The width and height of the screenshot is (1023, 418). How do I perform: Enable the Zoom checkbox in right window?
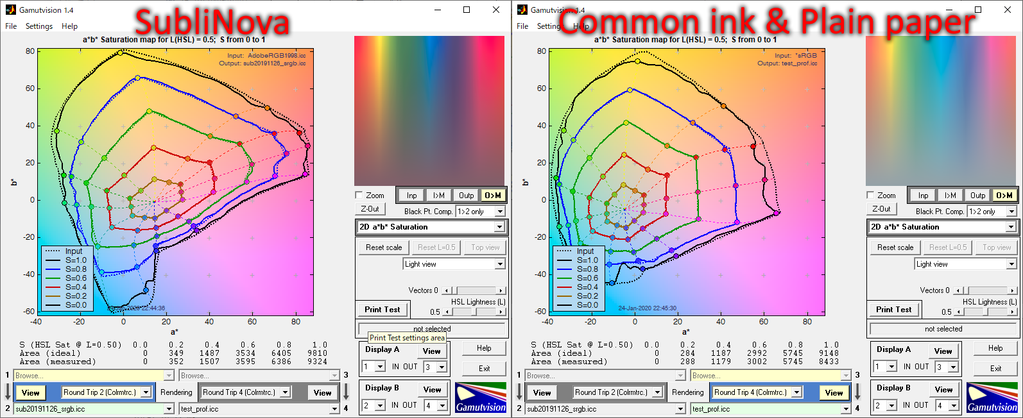click(871, 195)
